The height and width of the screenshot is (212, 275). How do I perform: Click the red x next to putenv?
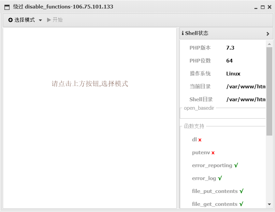coord(213,153)
